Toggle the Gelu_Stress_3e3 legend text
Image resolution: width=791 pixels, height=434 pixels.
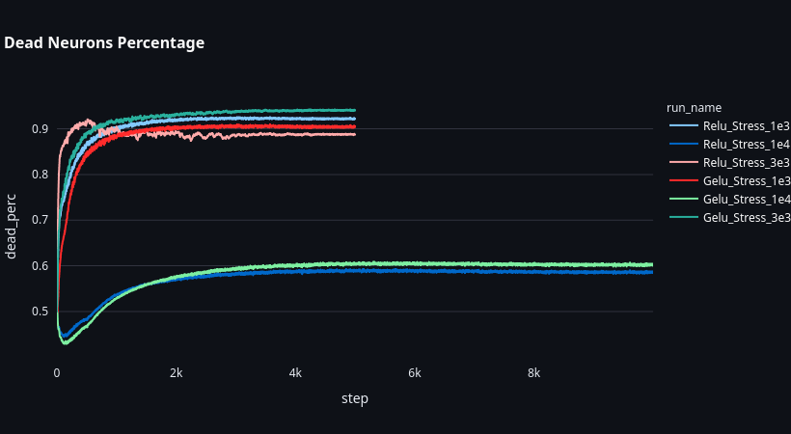(x=747, y=217)
